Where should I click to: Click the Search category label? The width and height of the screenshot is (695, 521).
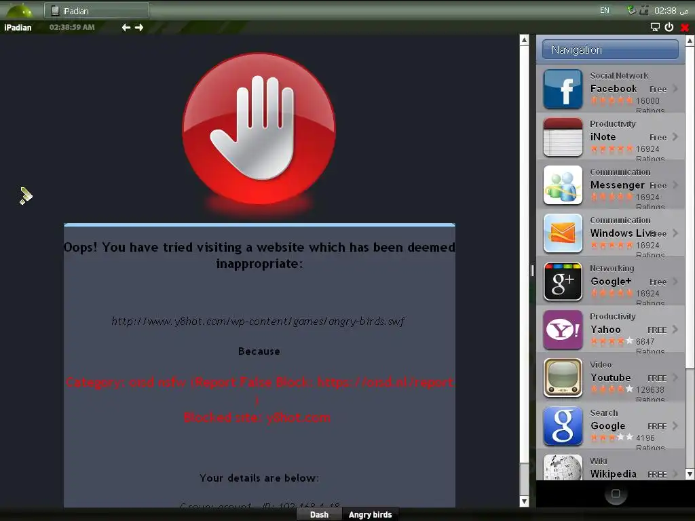click(603, 413)
